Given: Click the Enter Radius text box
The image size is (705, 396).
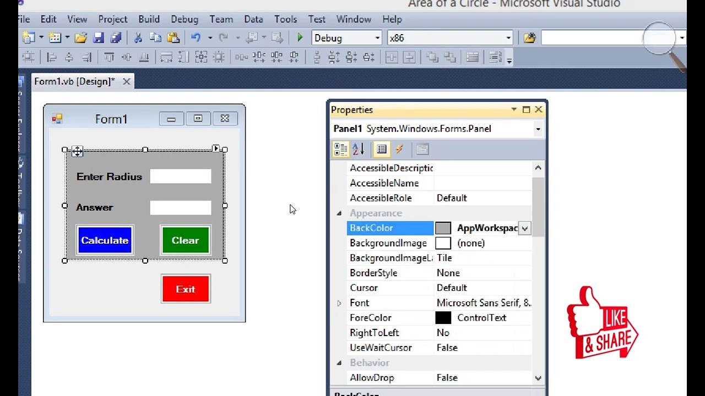Looking at the screenshot, I should pos(181,177).
